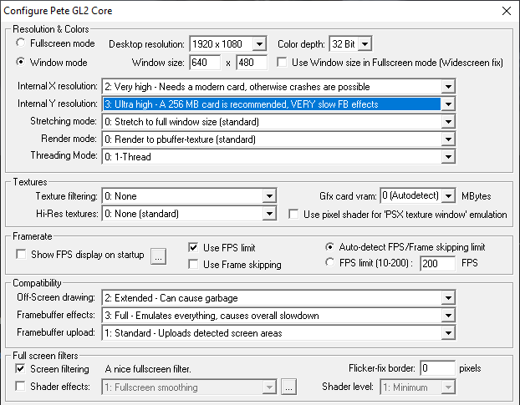The image size is (520, 405).
Task: Open the Framebuffer upload dropdown
Action: click(278, 333)
